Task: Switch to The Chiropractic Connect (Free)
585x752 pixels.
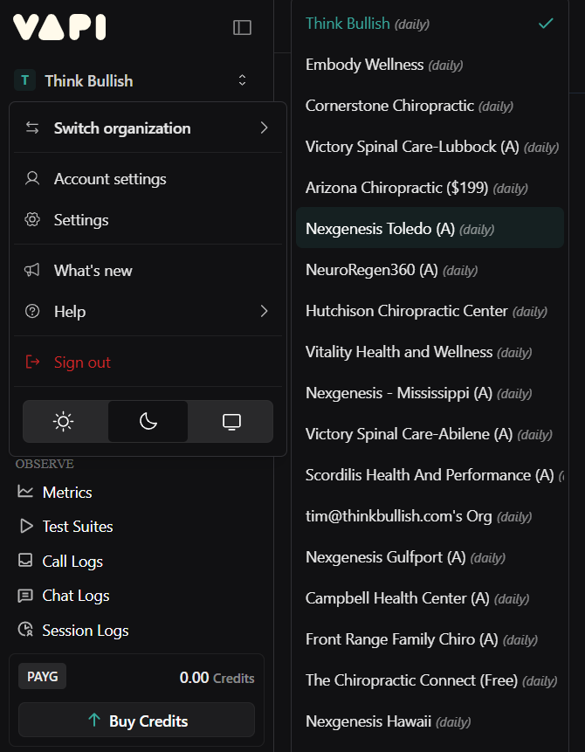Action: coord(430,680)
